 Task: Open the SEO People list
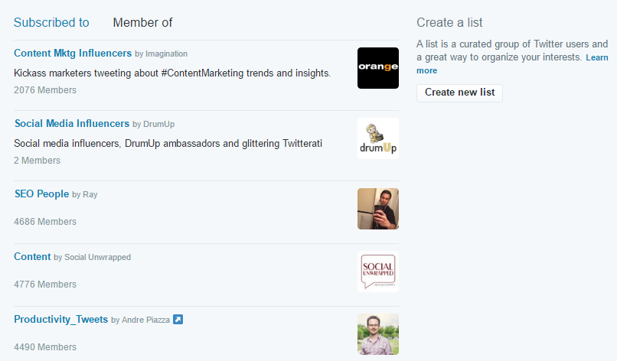(41, 194)
